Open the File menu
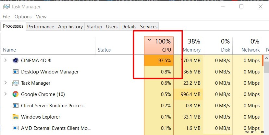The image size is (269, 135). coord(6,17)
